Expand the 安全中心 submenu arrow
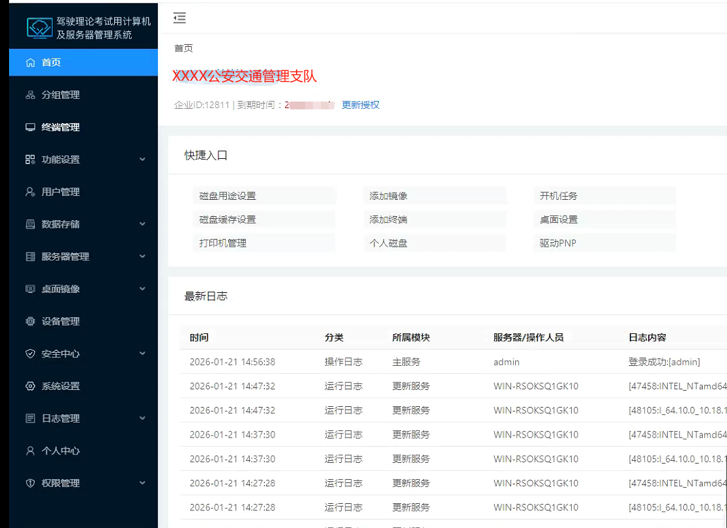Image resolution: width=727 pixels, height=528 pixels. point(142,354)
